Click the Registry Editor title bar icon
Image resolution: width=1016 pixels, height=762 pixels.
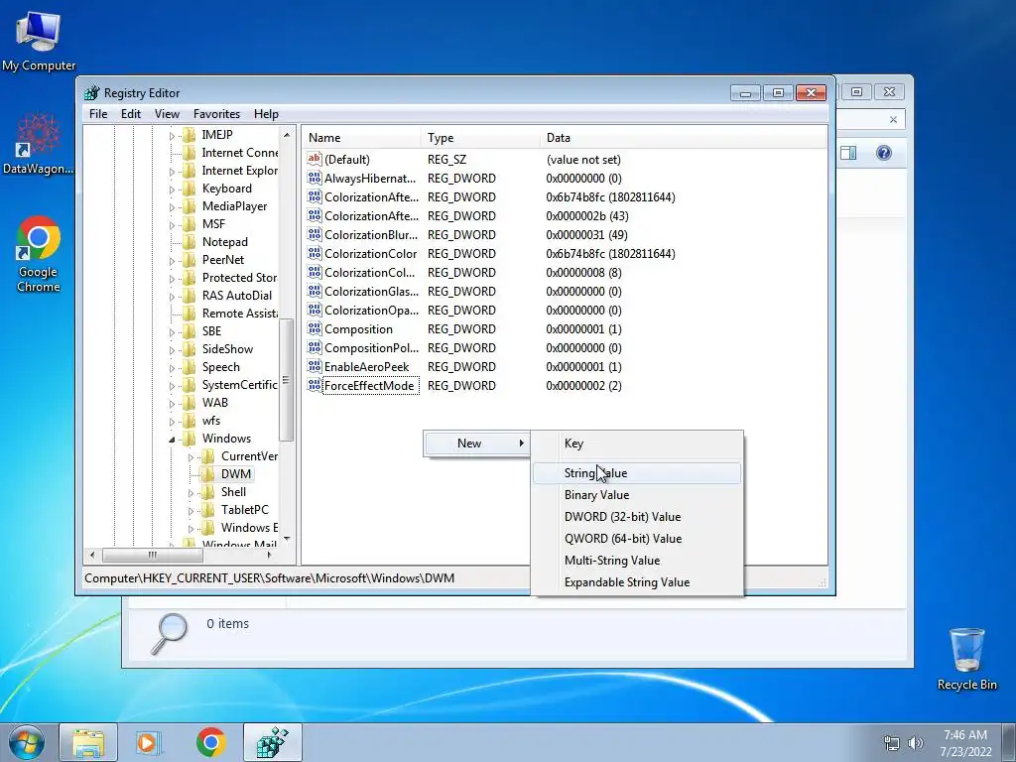92,92
